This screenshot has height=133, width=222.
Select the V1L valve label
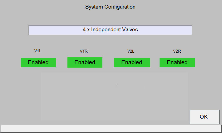[38, 51]
